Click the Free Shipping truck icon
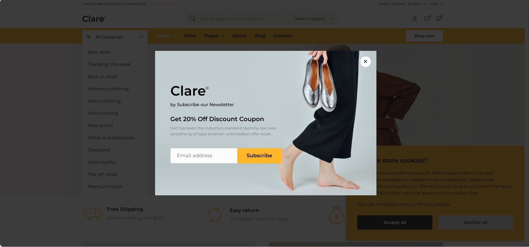The image size is (529, 247). tap(92, 214)
